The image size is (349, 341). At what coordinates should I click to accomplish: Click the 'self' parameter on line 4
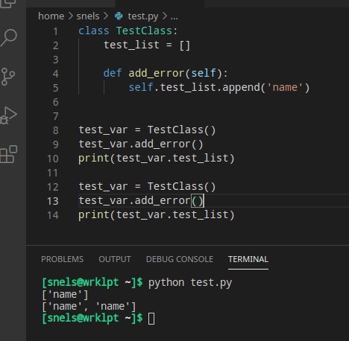(x=204, y=74)
